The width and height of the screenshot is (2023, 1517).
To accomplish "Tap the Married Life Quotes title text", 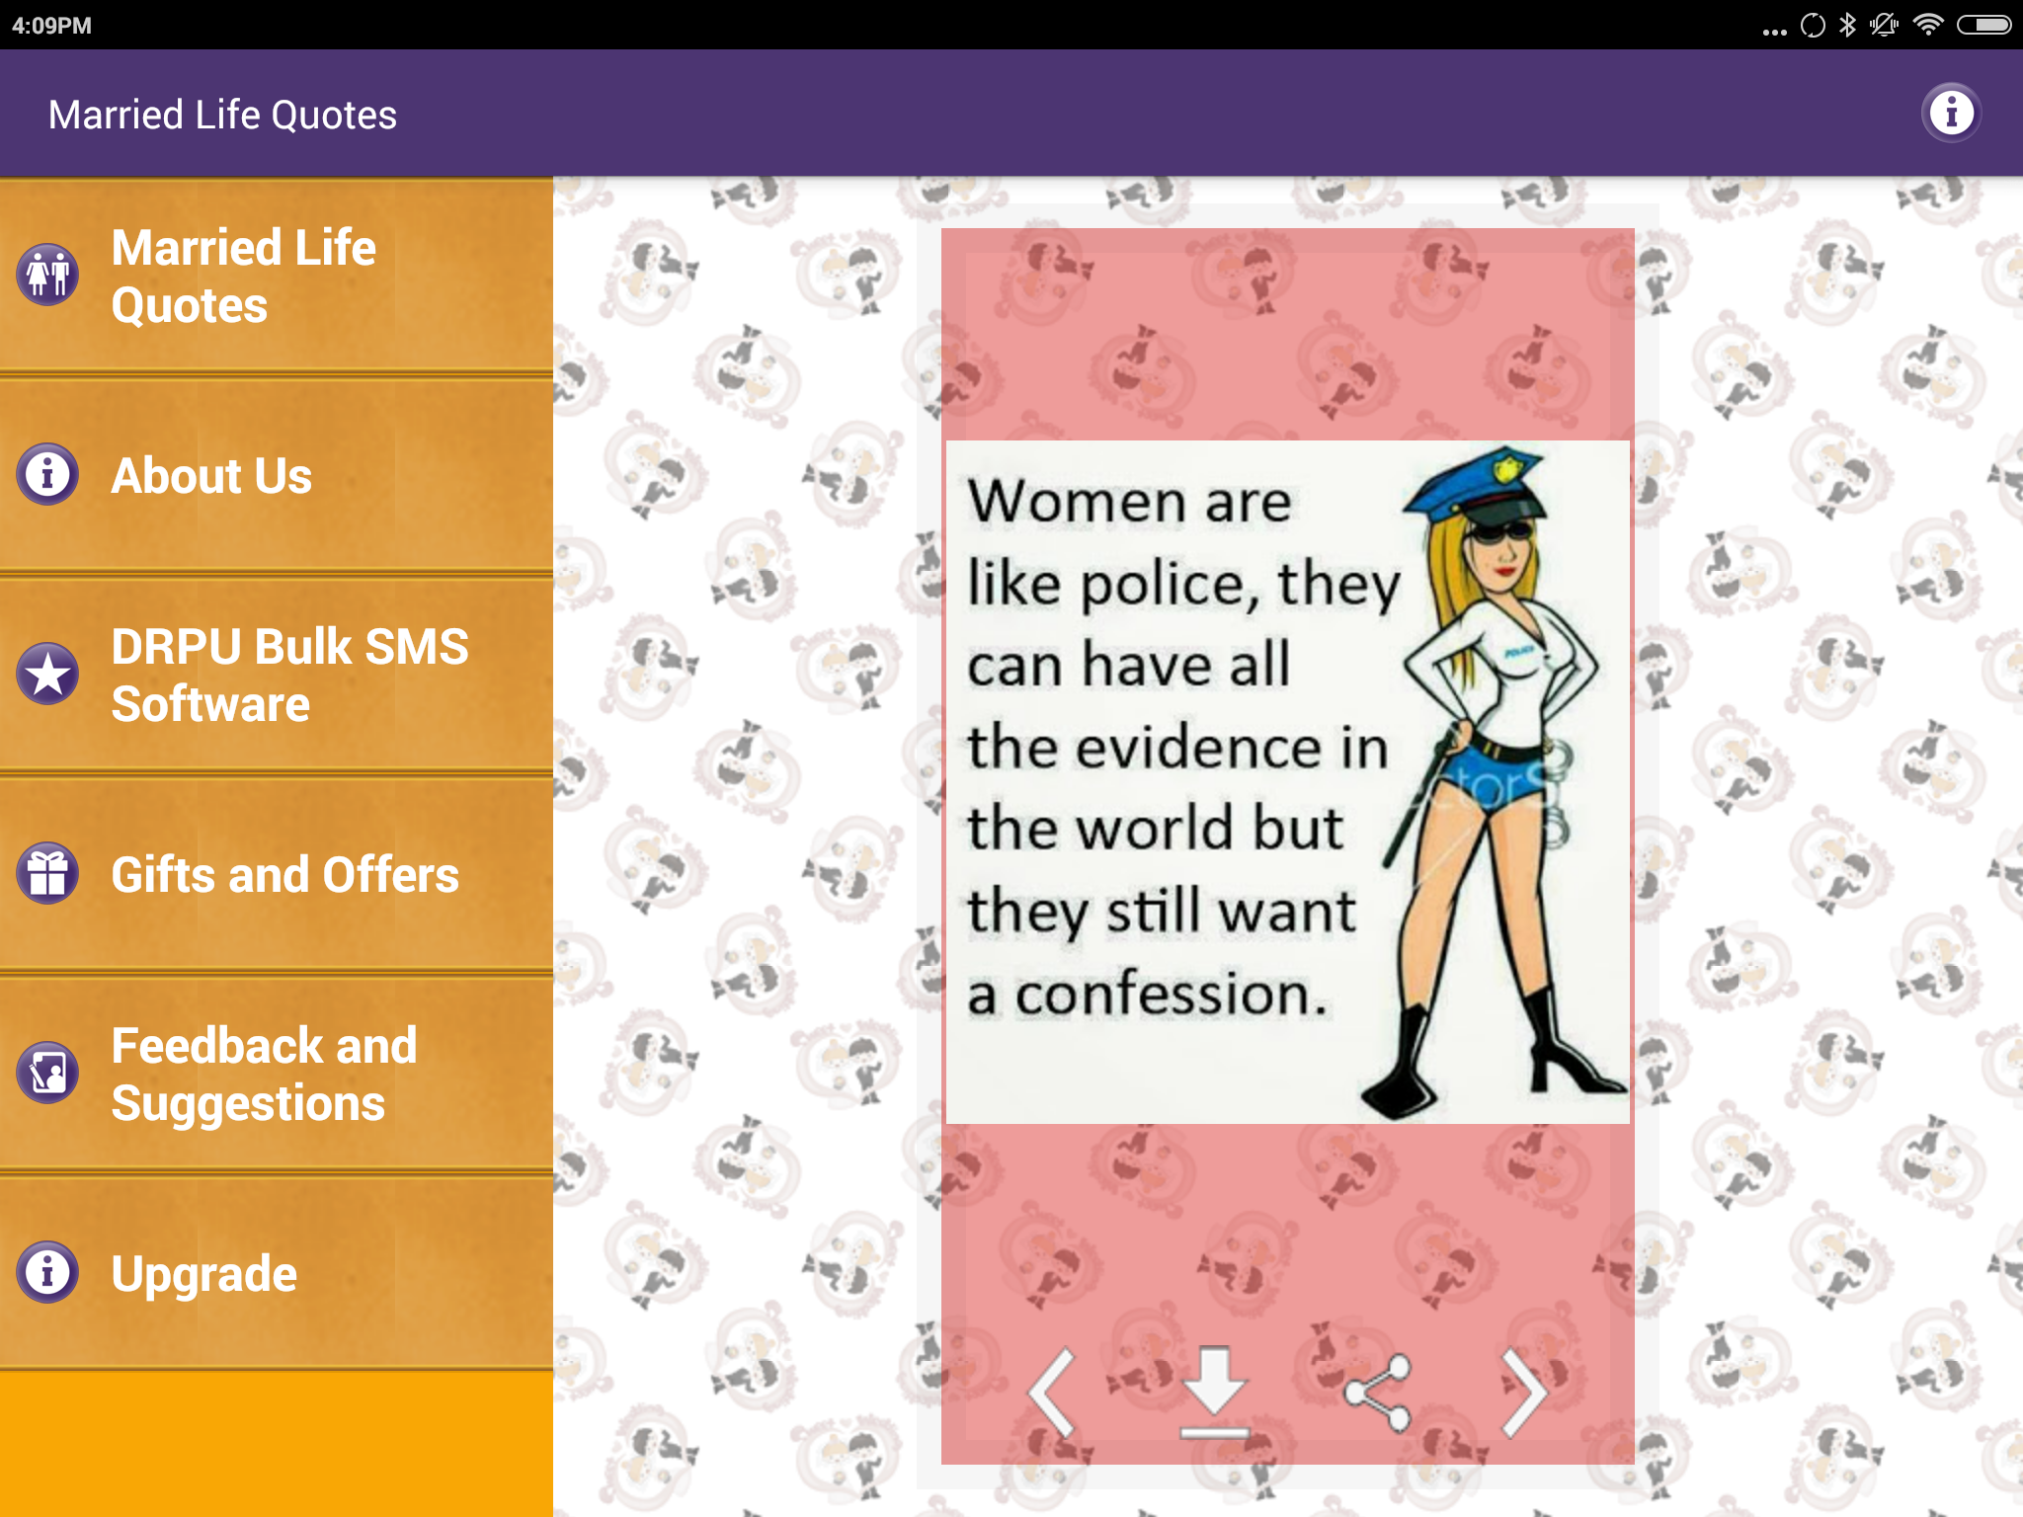I will coord(223,116).
